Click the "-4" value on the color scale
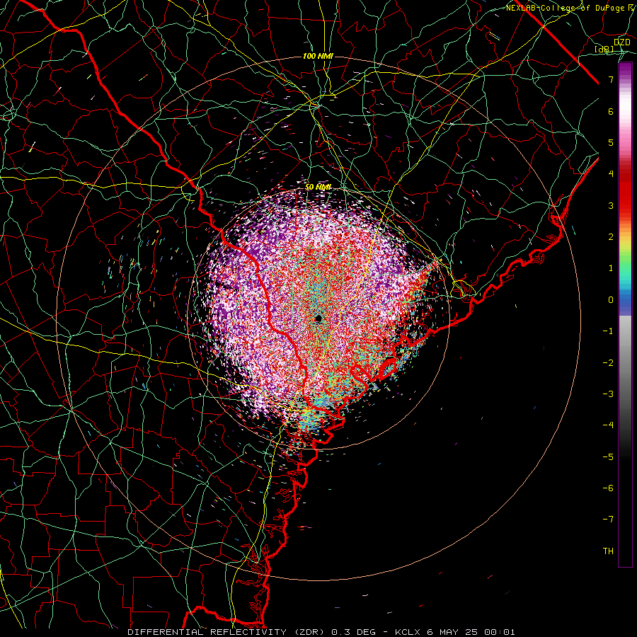Image resolution: width=637 pixels, height=637 pixels. coord(608,425)
